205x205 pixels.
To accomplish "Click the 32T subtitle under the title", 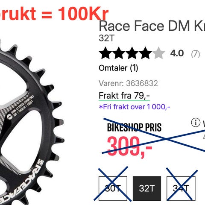I will click(x=107, y=38).
